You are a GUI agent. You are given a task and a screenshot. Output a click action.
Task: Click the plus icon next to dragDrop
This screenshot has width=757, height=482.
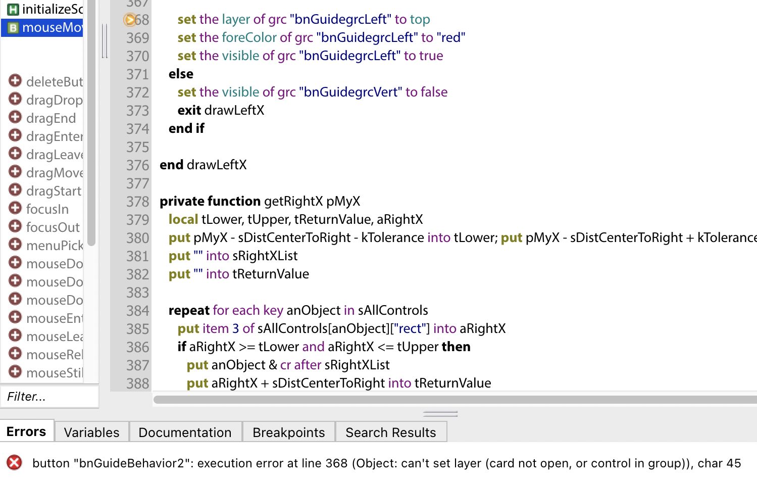point(15,99)
